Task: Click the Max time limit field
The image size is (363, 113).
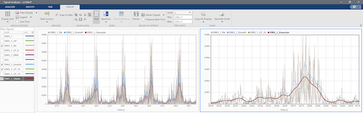Action: point(183,22)
